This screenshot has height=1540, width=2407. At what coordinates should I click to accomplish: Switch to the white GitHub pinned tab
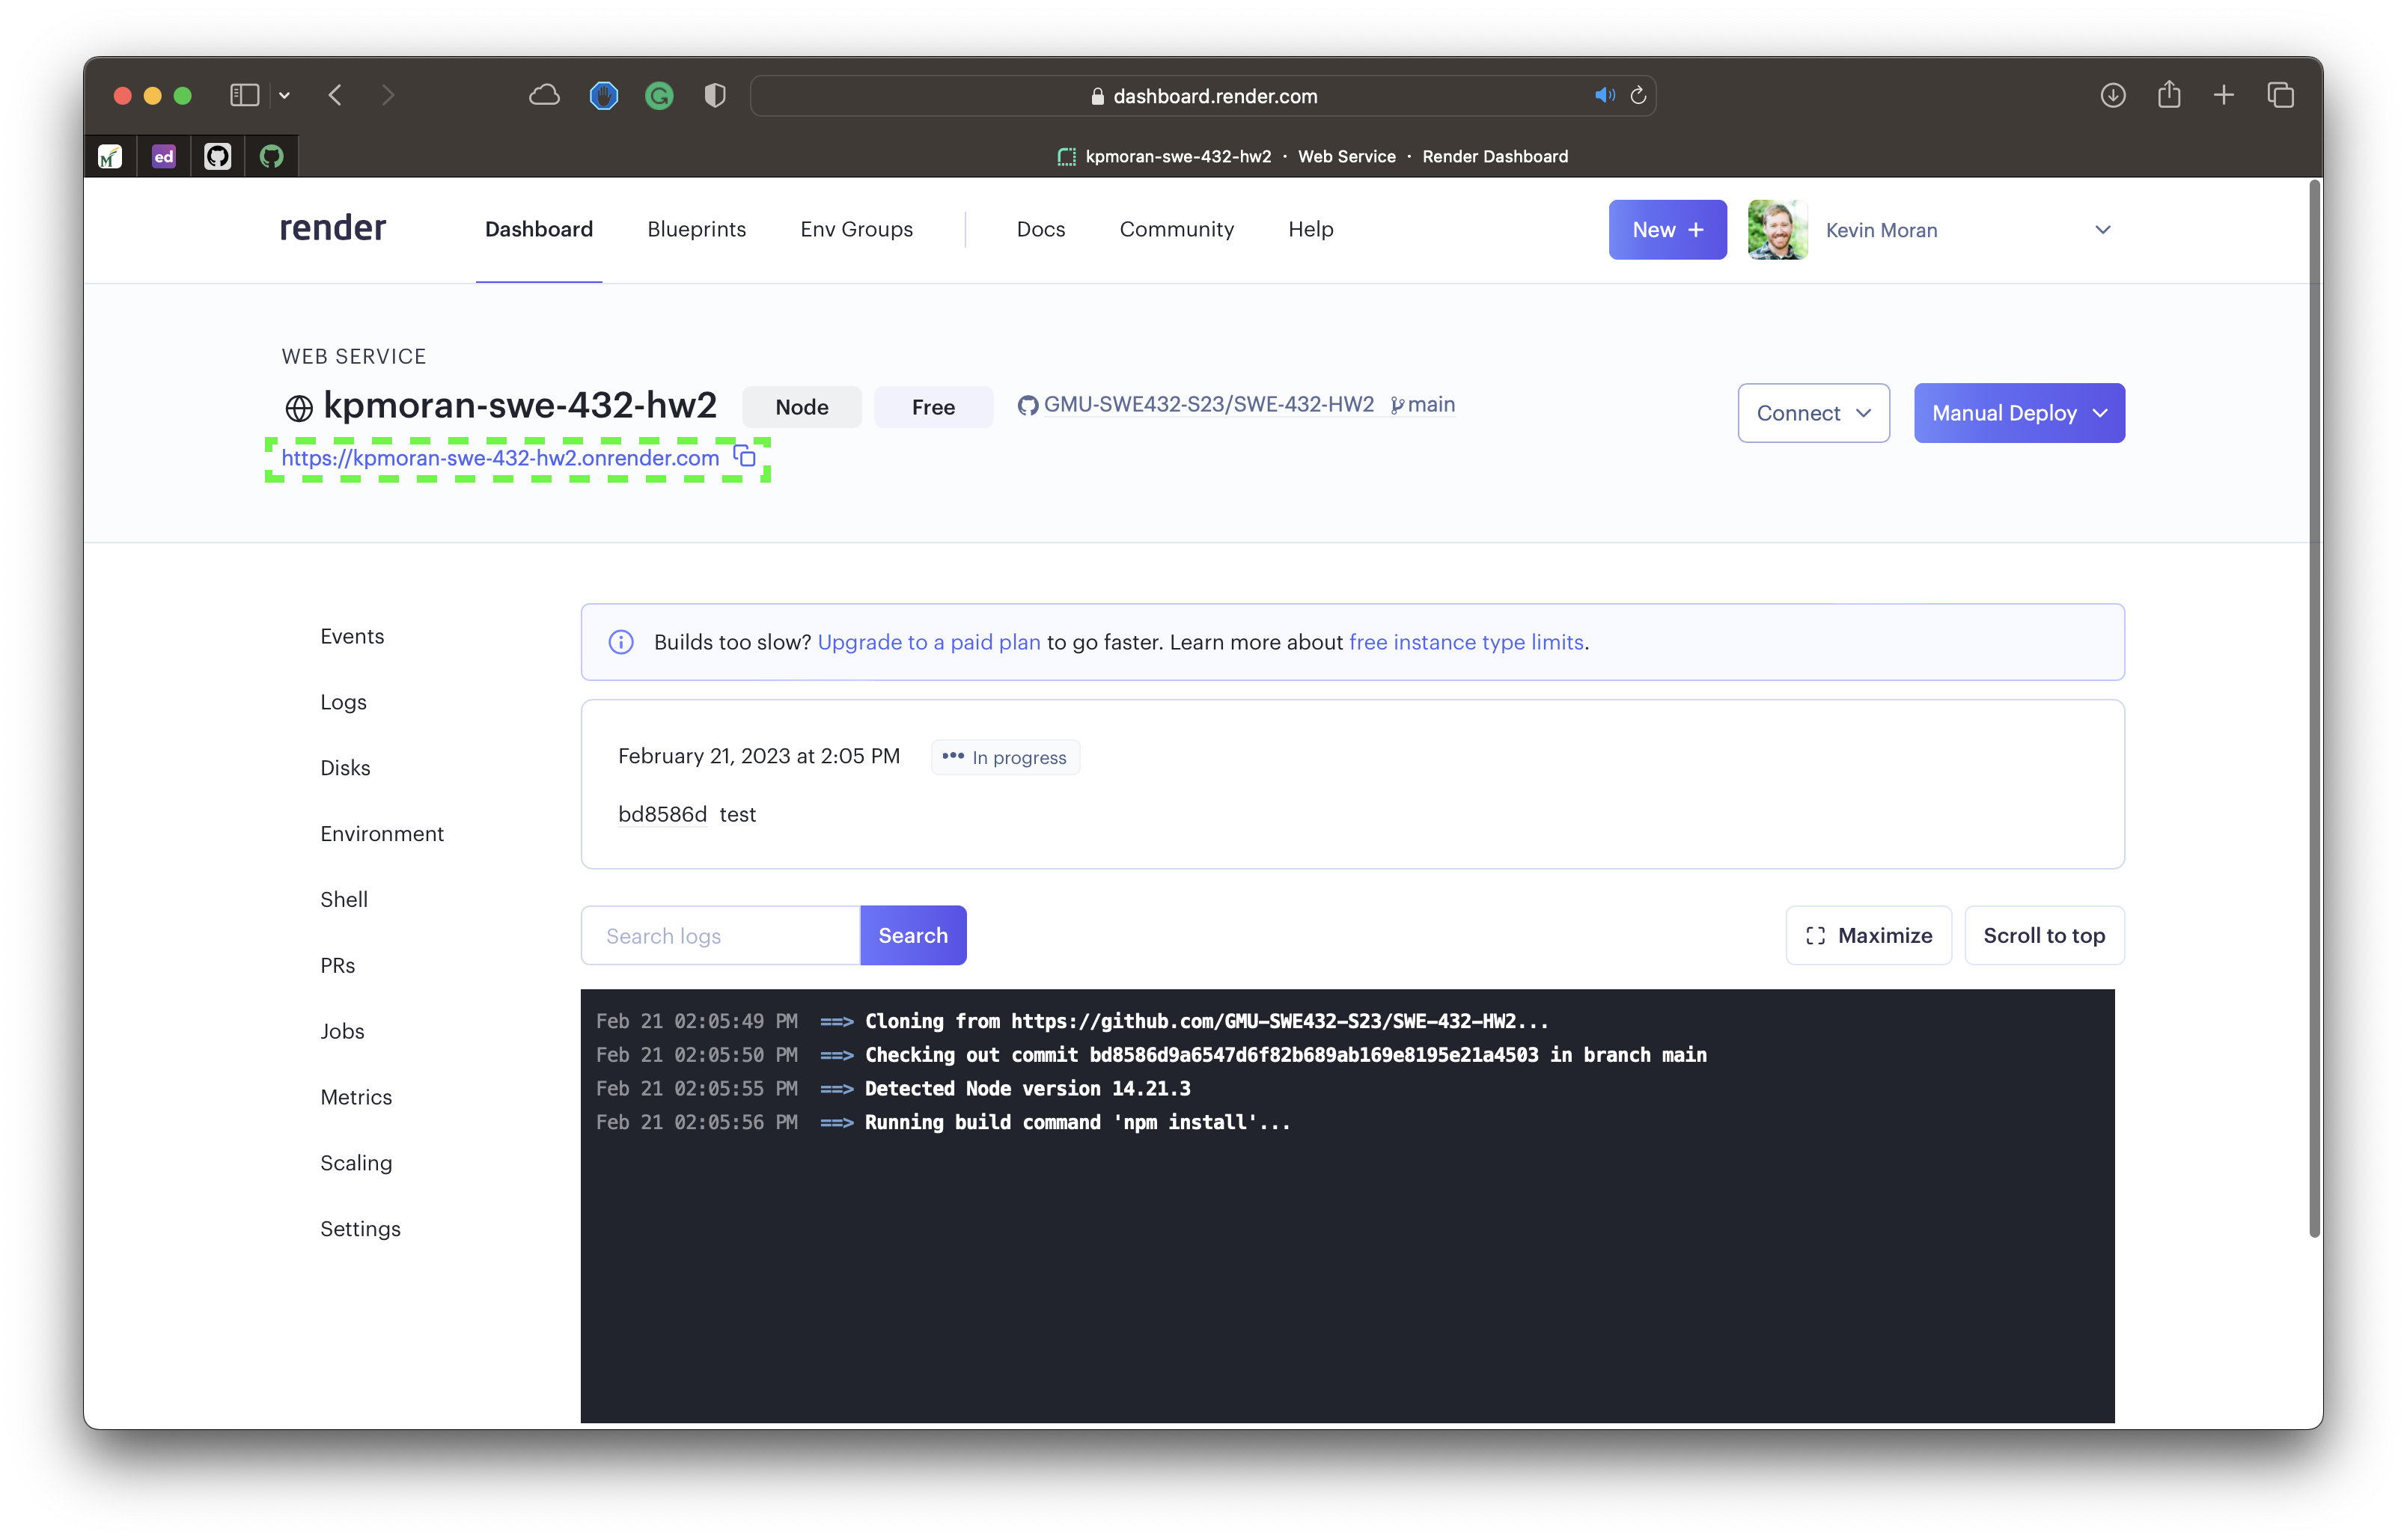tap(217, 156)
